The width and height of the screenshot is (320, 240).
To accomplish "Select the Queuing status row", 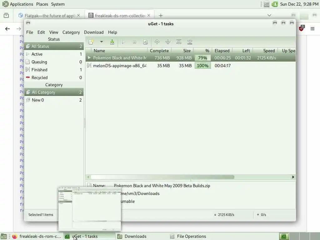I will point(54,62).
